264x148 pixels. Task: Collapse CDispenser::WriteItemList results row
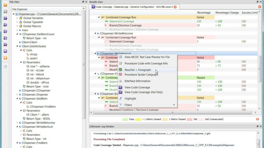pos(95,53)
